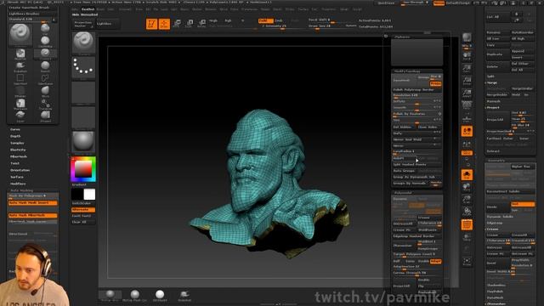Disable Auto Mask Mesh Insert
544x306 pixels.
coord(33,202)
